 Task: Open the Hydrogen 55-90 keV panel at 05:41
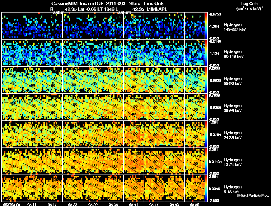click(133, 80)
